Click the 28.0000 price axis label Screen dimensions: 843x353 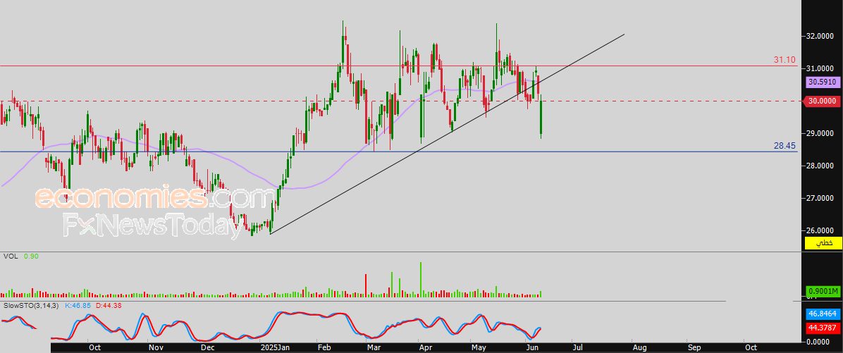click(x=819, y=166)
